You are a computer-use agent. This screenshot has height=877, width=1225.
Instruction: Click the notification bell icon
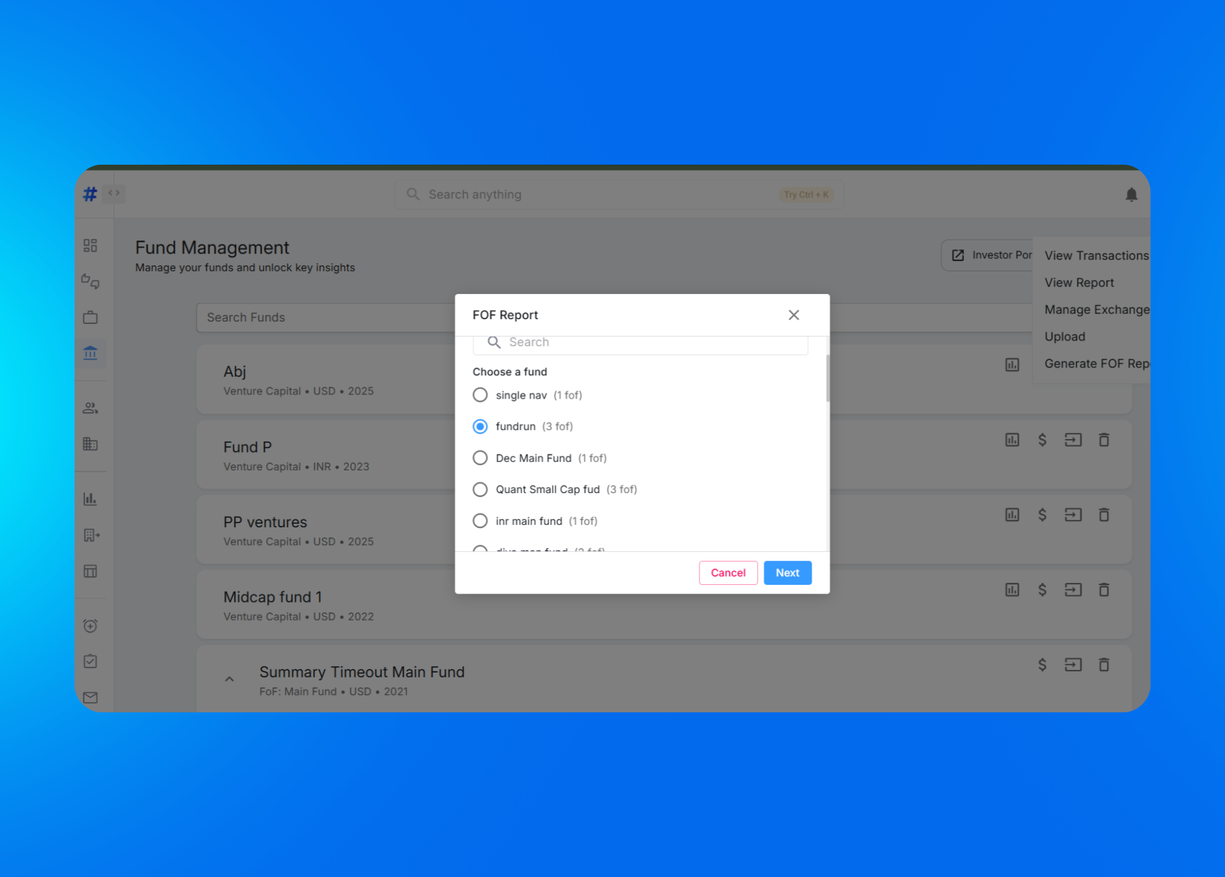click(1131, 195)
